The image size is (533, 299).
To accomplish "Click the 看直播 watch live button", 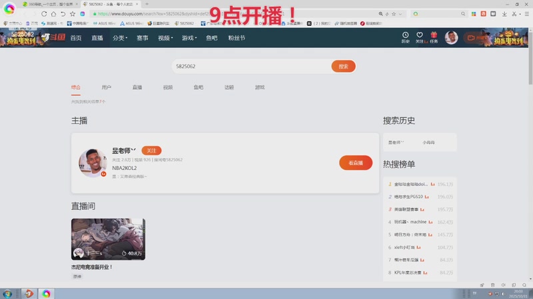I will 356,163.
